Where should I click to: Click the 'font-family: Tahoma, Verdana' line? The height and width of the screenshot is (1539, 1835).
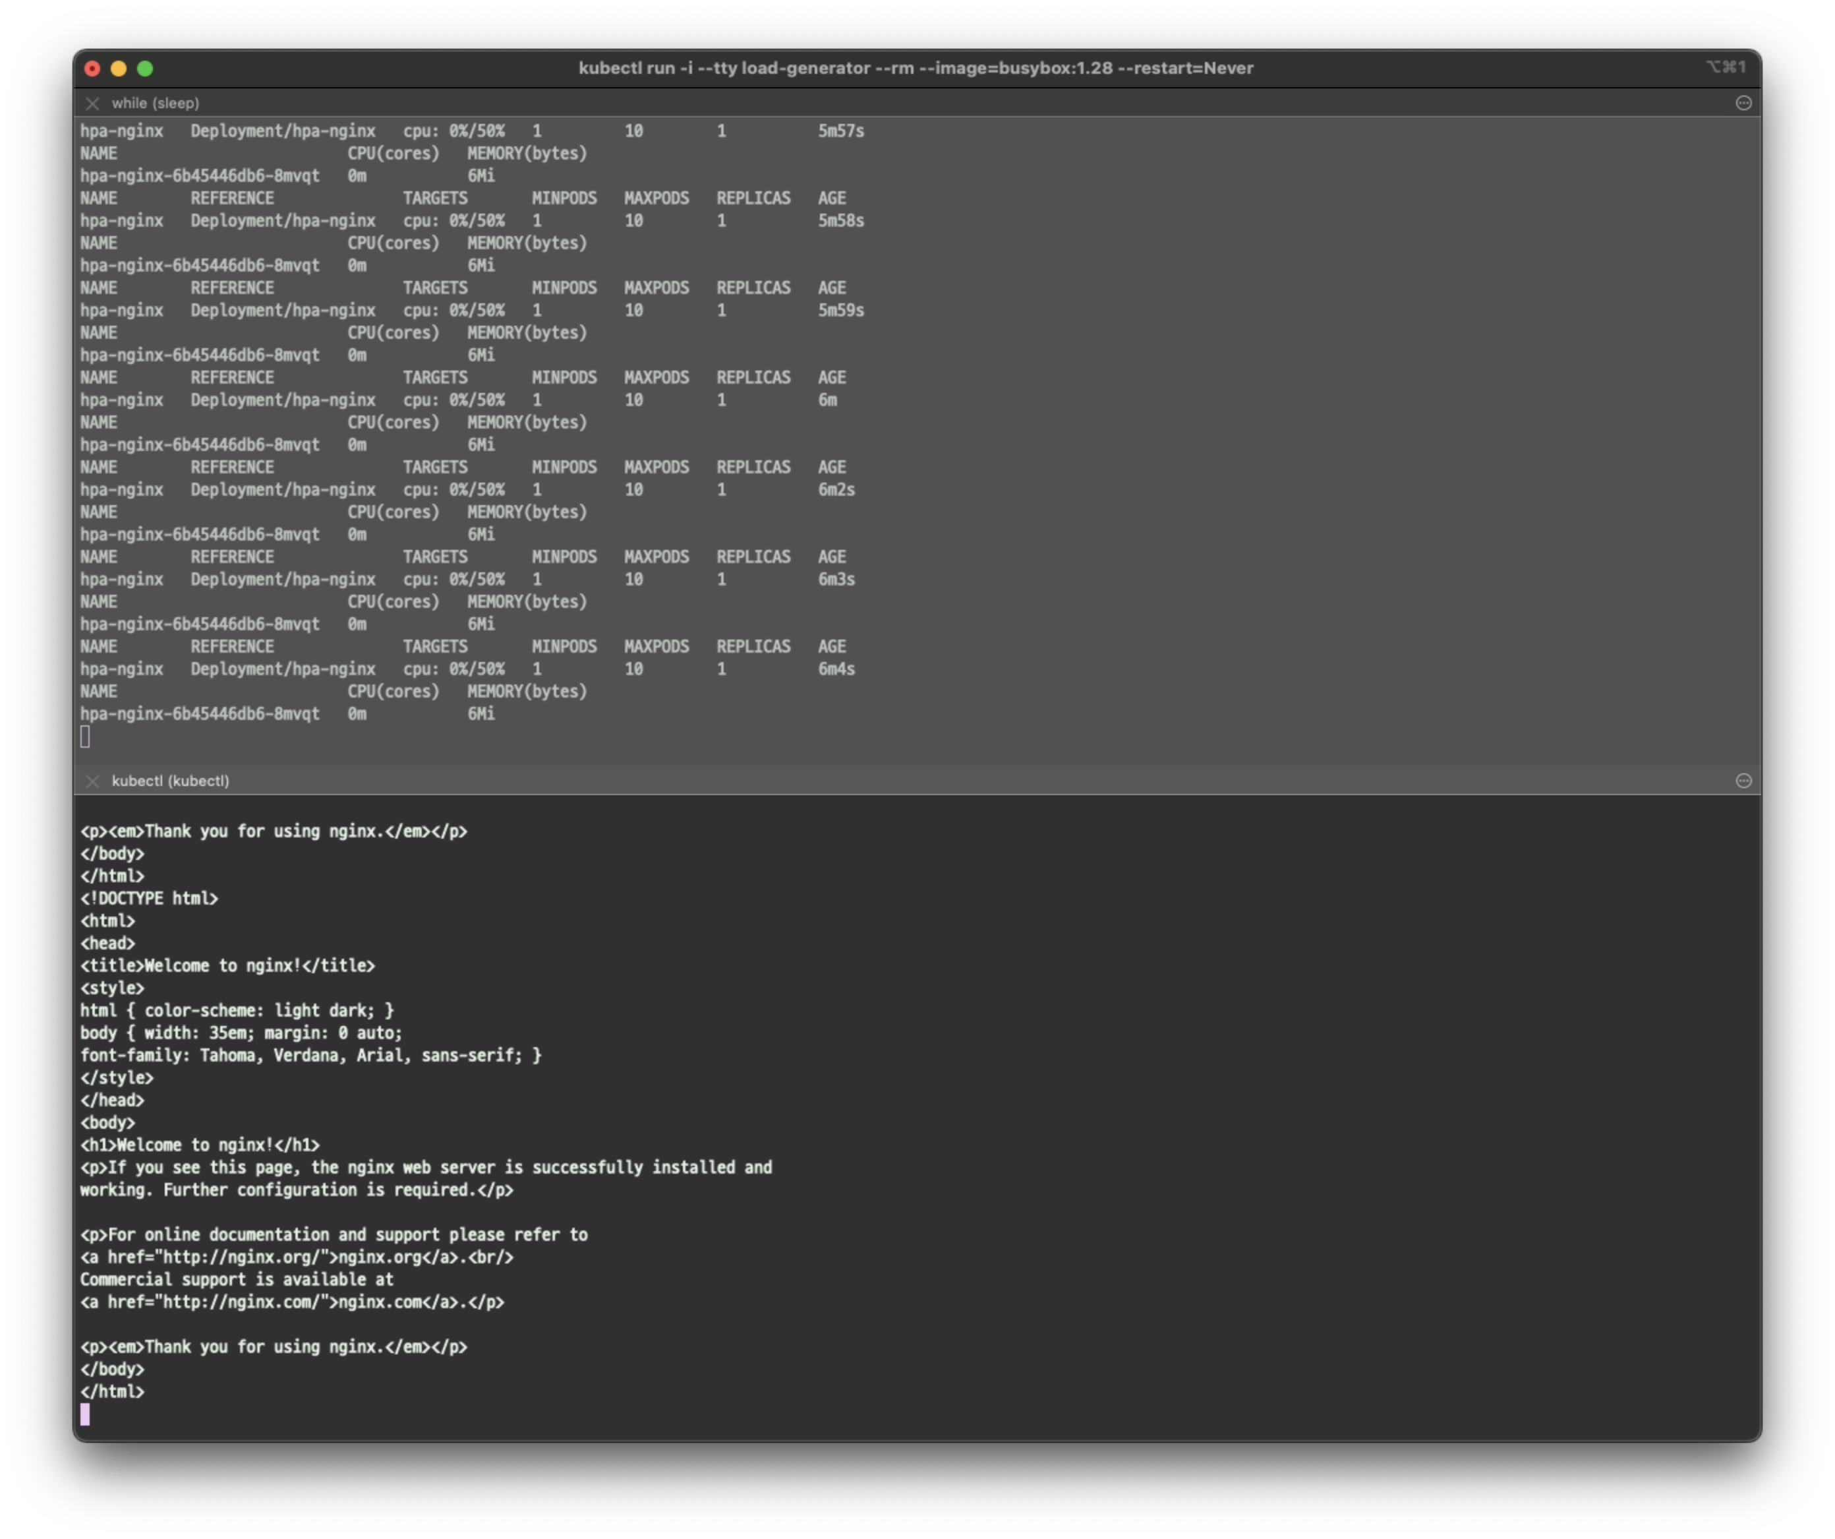pyautogui.click(x=311, y=1056)
